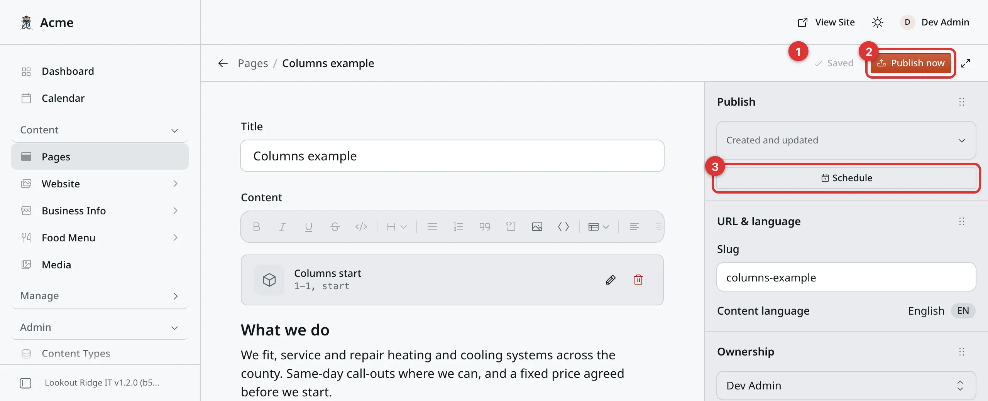Open the Dev Admin user menu

click(935, 22)
